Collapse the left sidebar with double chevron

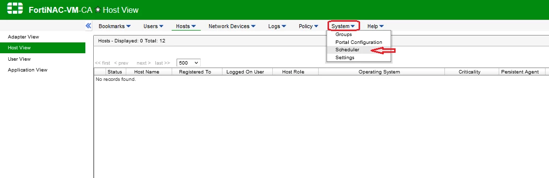coord(88,26)
